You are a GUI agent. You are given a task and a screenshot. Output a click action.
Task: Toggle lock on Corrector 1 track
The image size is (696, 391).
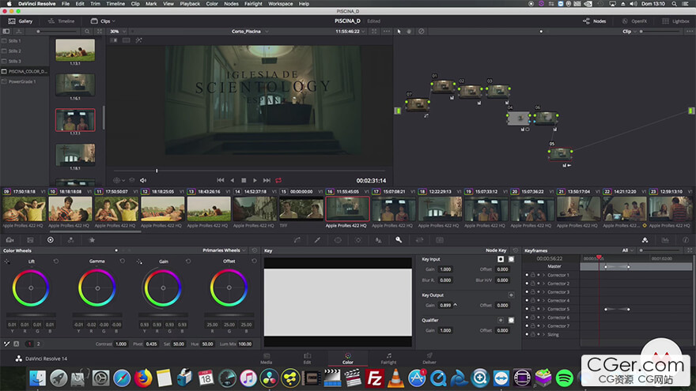(x=532, y=275)
